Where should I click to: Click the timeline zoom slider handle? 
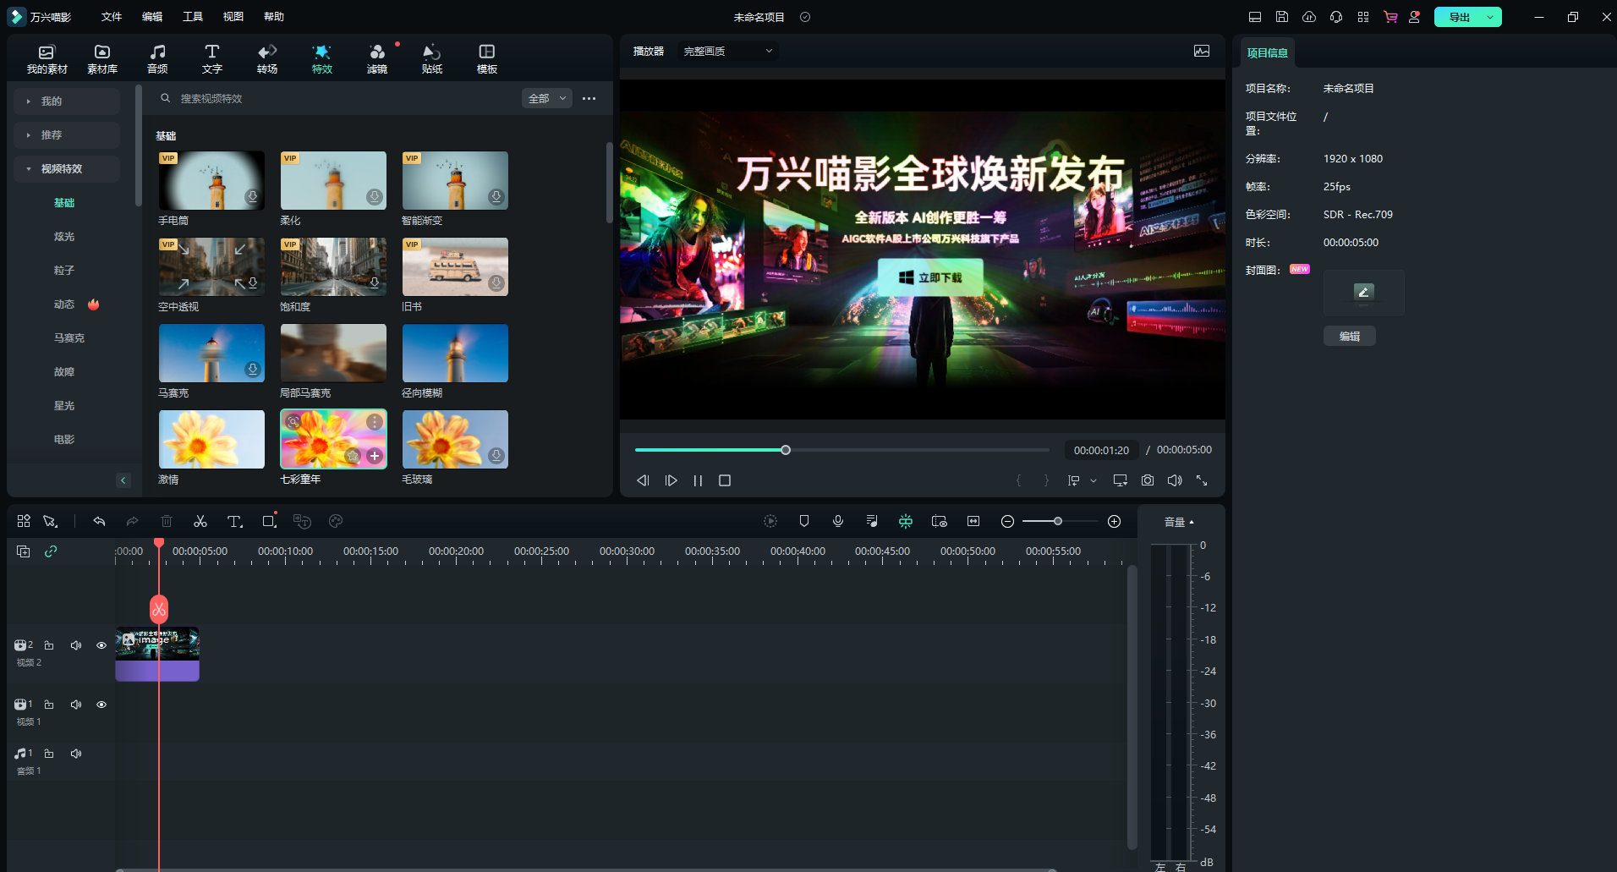coord(1057,521)
